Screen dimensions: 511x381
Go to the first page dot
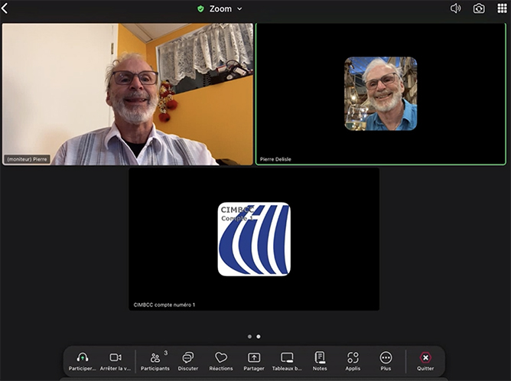click(x=249, y=336)
